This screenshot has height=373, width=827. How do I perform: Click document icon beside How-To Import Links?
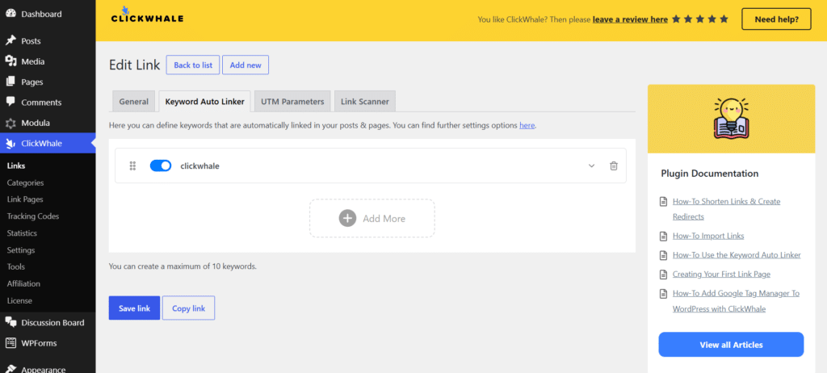coord(664,236)
